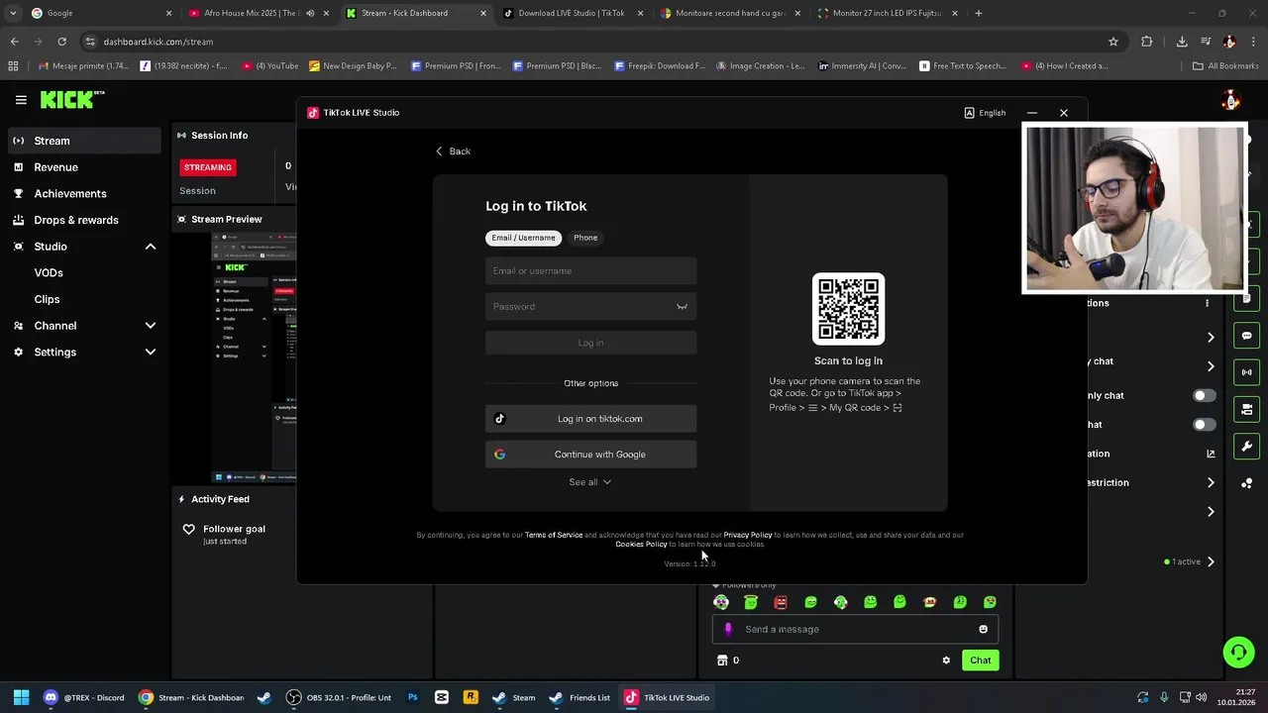
Task: Click the microphone icon in the message box
Action: (728, 629)
